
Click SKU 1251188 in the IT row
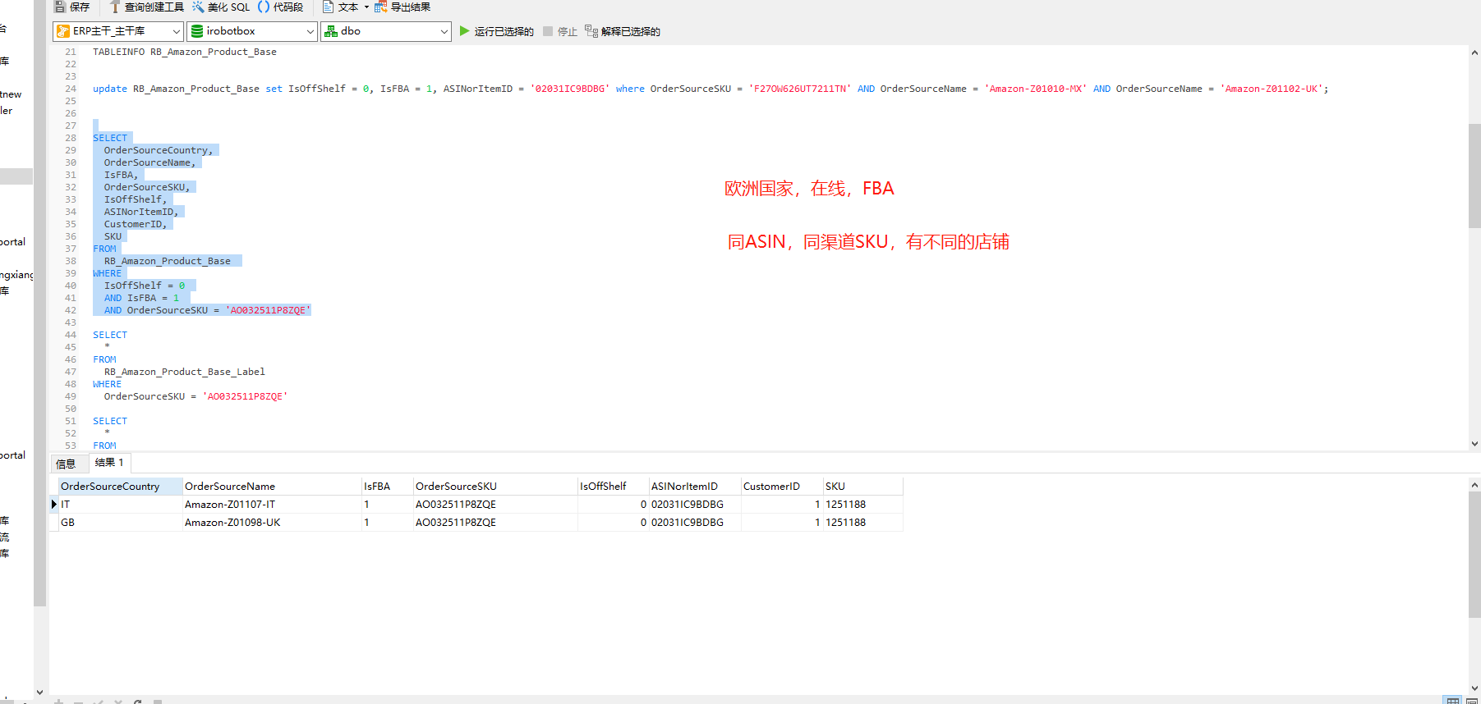coord(863,505)
